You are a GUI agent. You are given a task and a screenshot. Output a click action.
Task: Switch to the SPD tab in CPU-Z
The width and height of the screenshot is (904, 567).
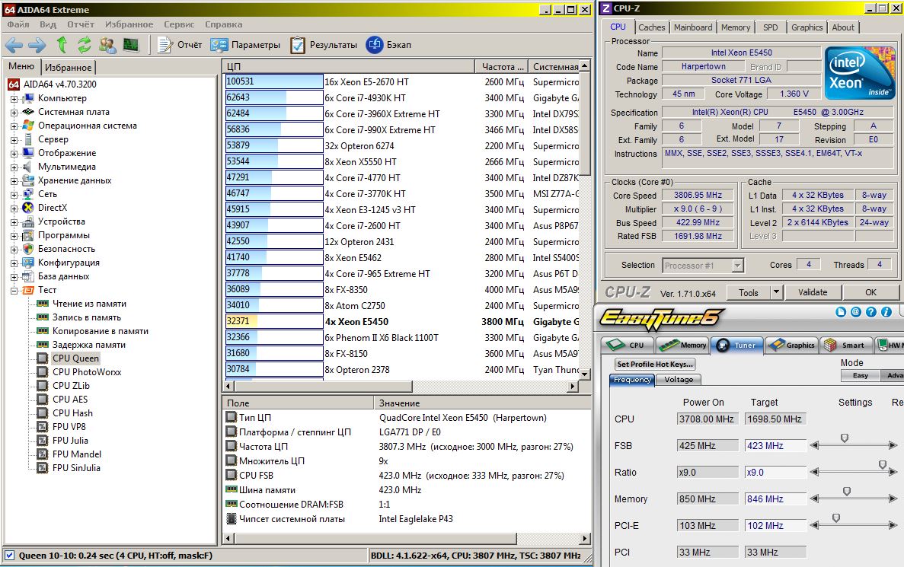(x=770, y=27)
